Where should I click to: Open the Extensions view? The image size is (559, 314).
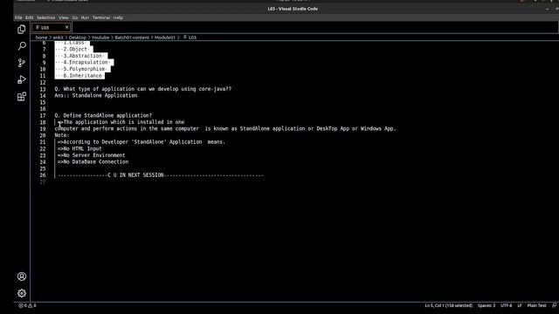(x=21, y=96)
